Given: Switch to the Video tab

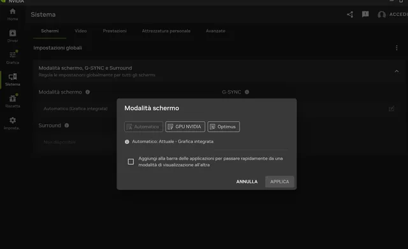Looking at the screenshot, I should click(81, 31).
